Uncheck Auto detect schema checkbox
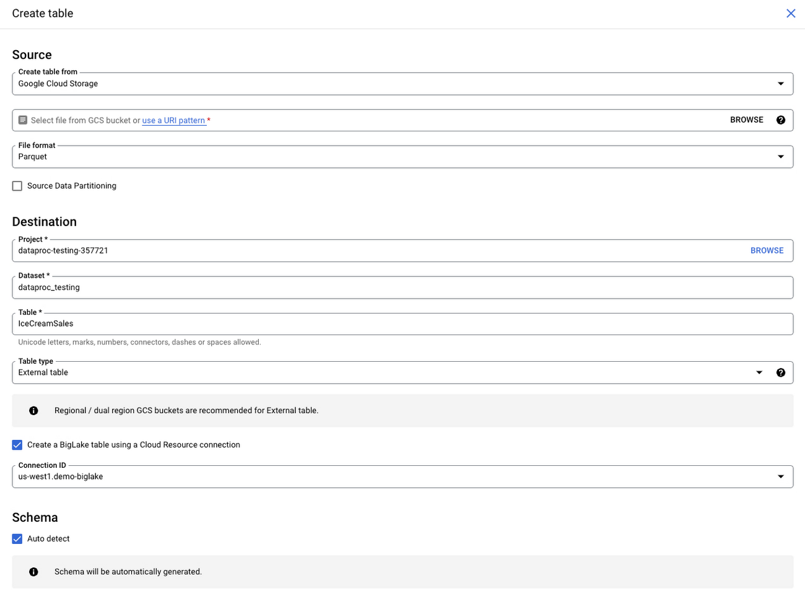The height and width of the screenshot is (596, 805). click(x=17, y=539)
